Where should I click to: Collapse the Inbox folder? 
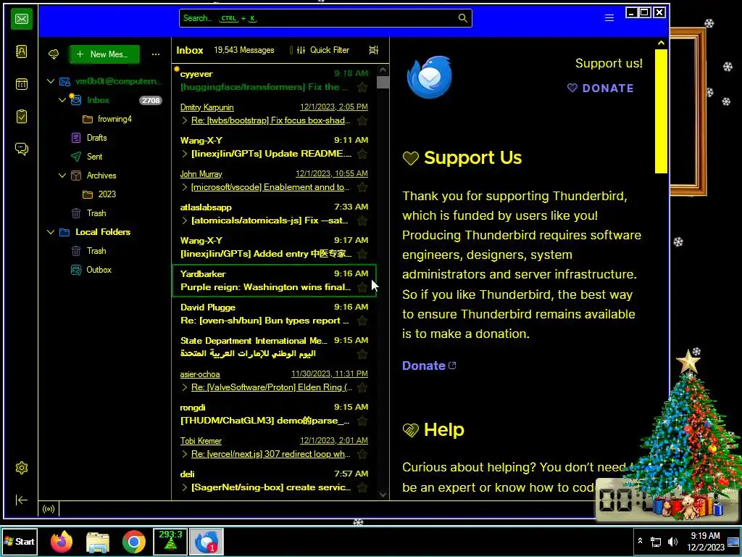tap(62, 100)
